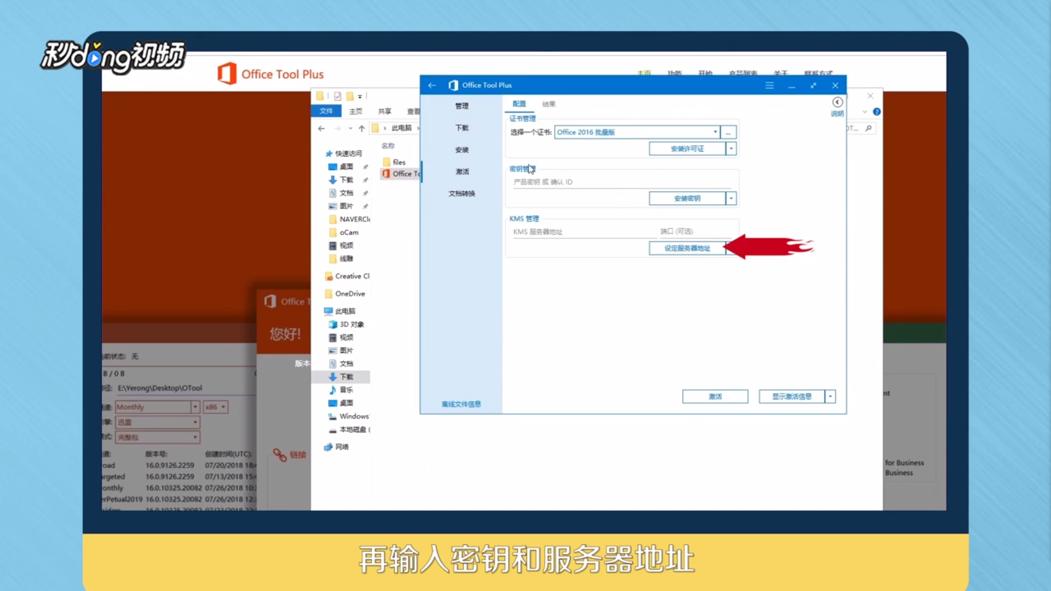Switch to the 结果 tab

[x=548, y=104]
